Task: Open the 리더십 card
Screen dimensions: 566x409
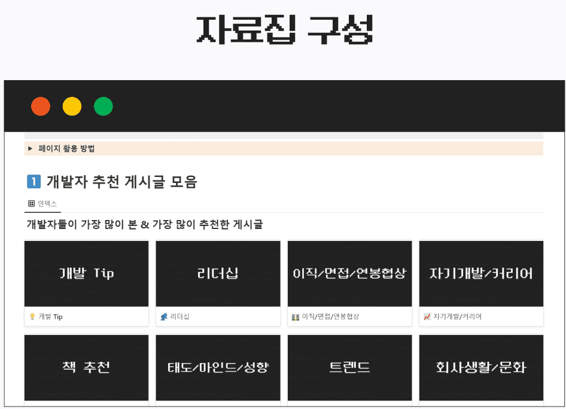Action: 218,273
